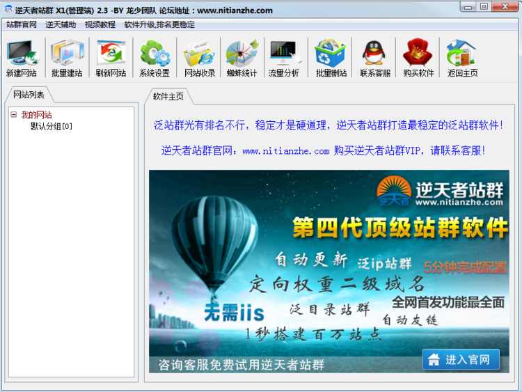Open the 站群官网 menu
522x392 pixels.
pos(22,24)
